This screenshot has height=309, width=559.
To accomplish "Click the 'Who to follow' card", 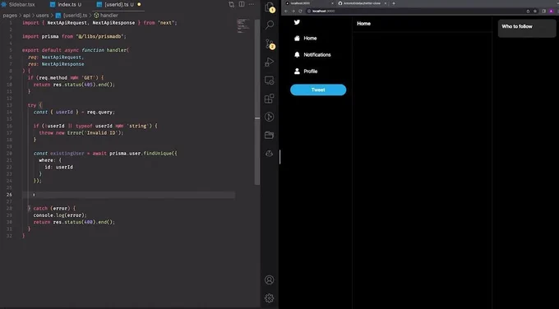I will [527, 28].
